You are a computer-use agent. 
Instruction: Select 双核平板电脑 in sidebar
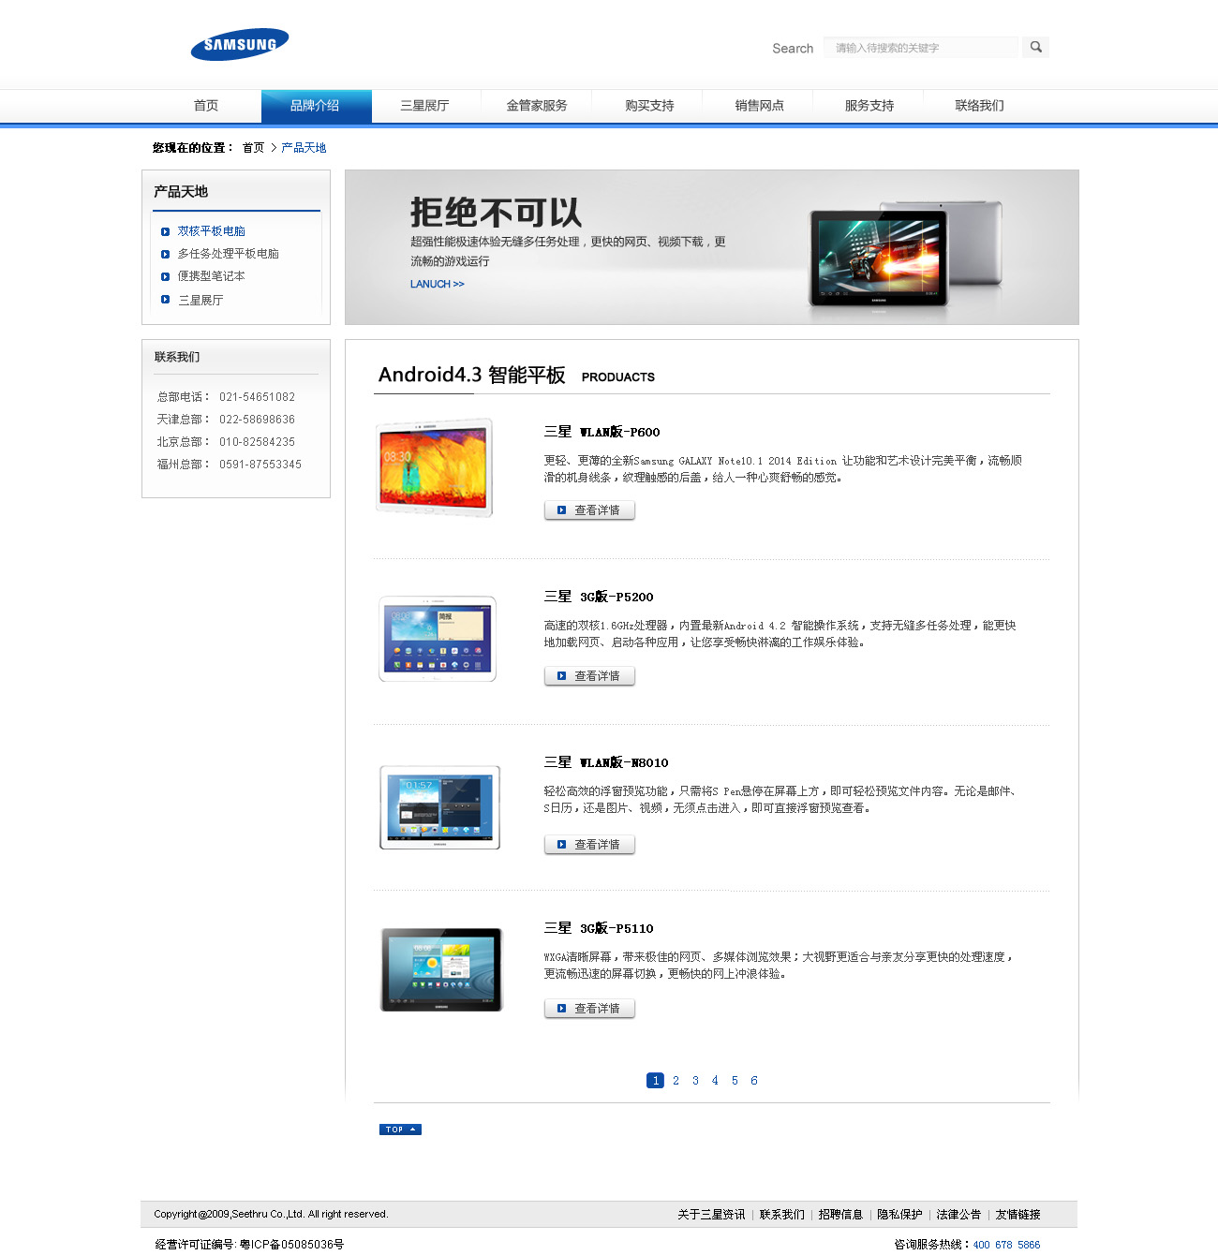[212, 231]
